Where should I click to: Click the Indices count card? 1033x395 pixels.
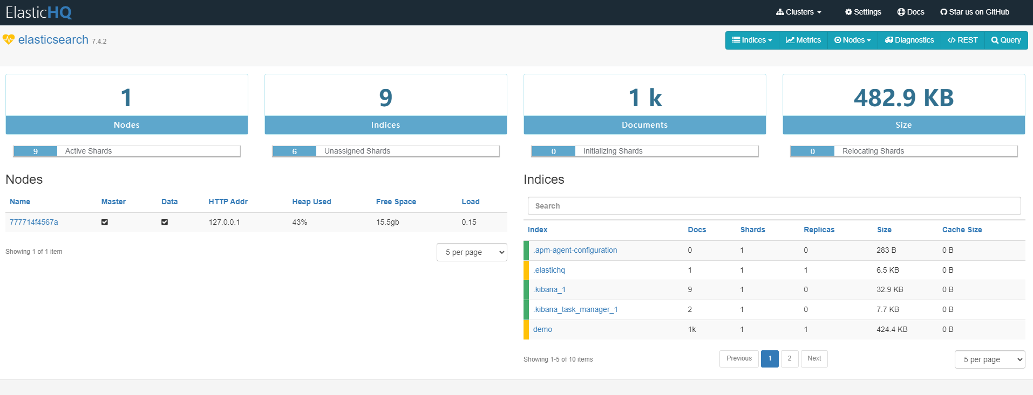[x=386, y=104]
